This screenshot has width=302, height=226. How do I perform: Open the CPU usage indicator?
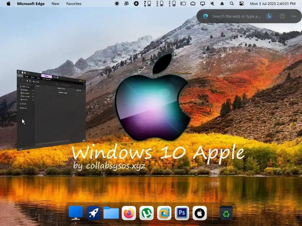172,4
